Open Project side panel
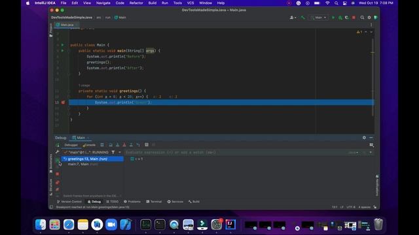419x235 pixels. tap(51, 29)
